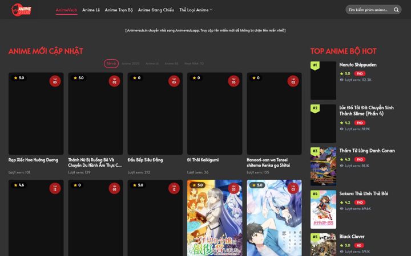Viewport: 411px width, 256px height.
Task: Click episode 03 badge on Đầu Bếp Siêu Đẳng
Action: pos(174,81)
